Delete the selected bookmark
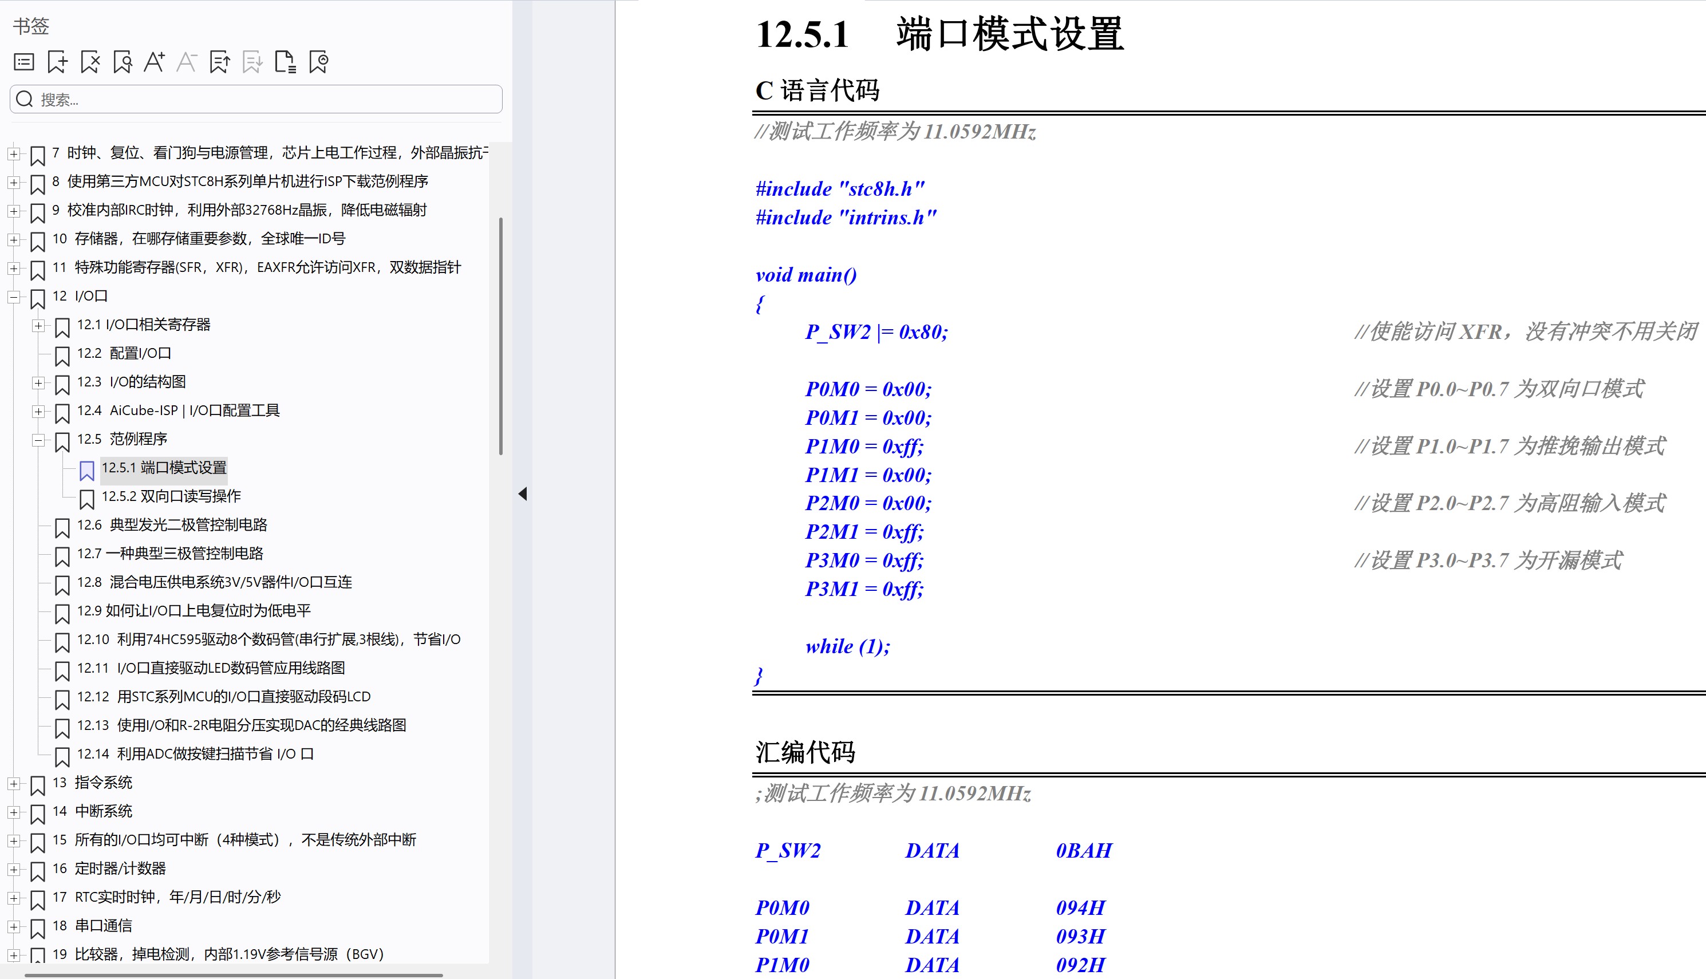 pos(89,62)
